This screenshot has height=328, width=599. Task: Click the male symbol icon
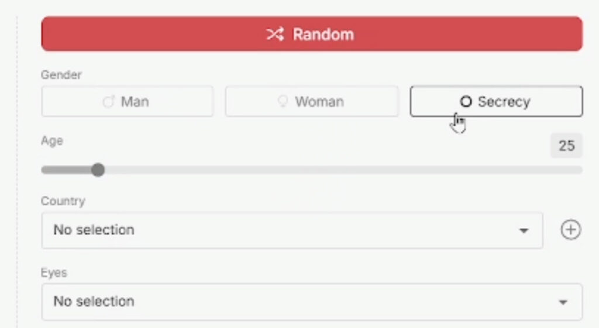108,102
